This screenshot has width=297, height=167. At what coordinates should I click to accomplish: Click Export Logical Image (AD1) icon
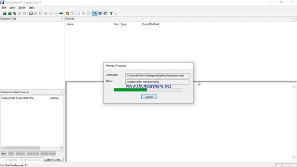(x=40, y=13)
